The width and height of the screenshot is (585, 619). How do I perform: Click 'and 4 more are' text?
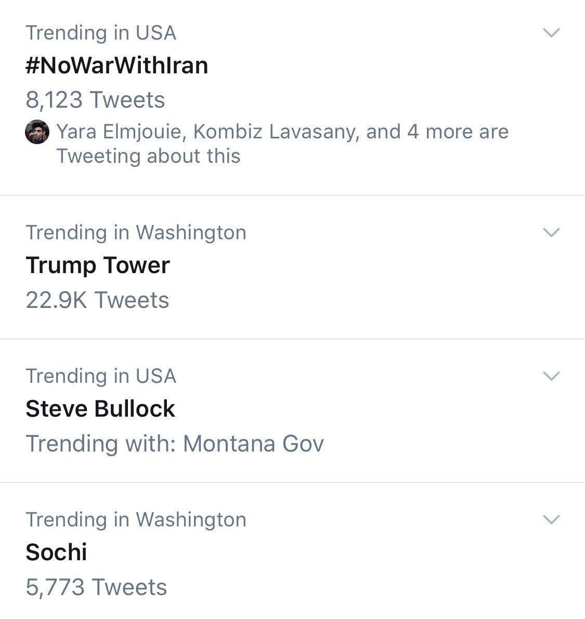437,132
